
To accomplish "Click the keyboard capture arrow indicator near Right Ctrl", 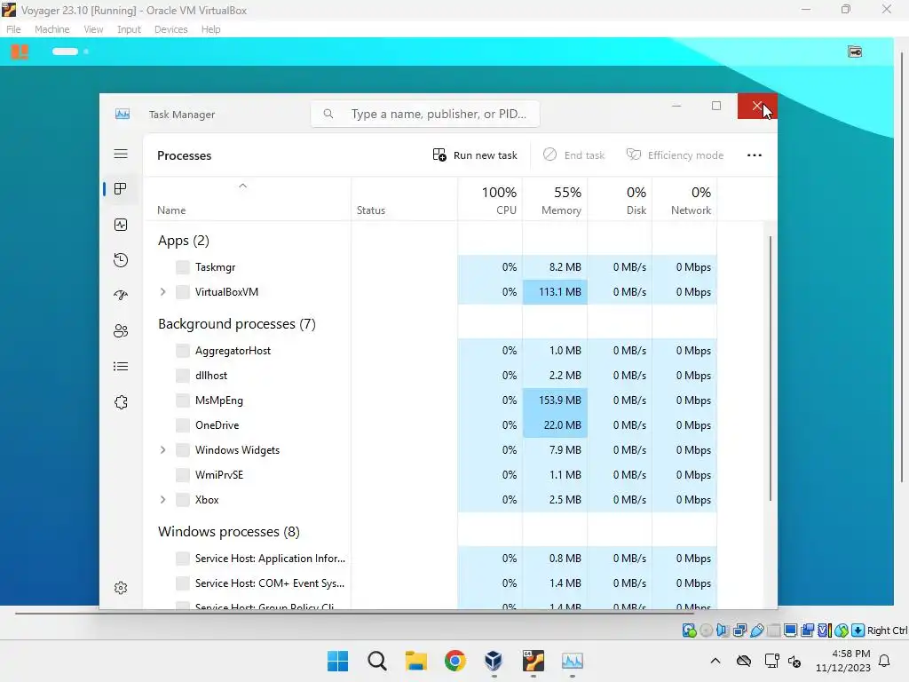I will pos(858,630).
